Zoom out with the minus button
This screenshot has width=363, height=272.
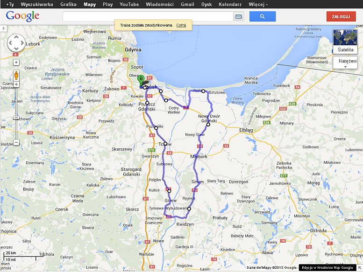point(16,142)
